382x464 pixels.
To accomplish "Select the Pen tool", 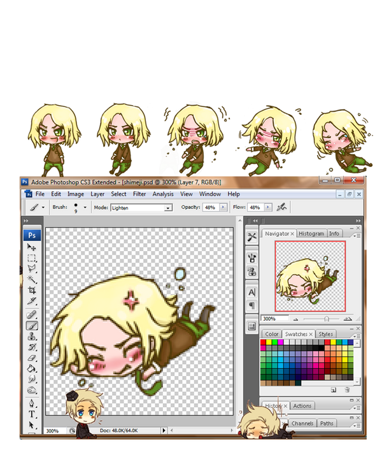I will pos(32,403).
